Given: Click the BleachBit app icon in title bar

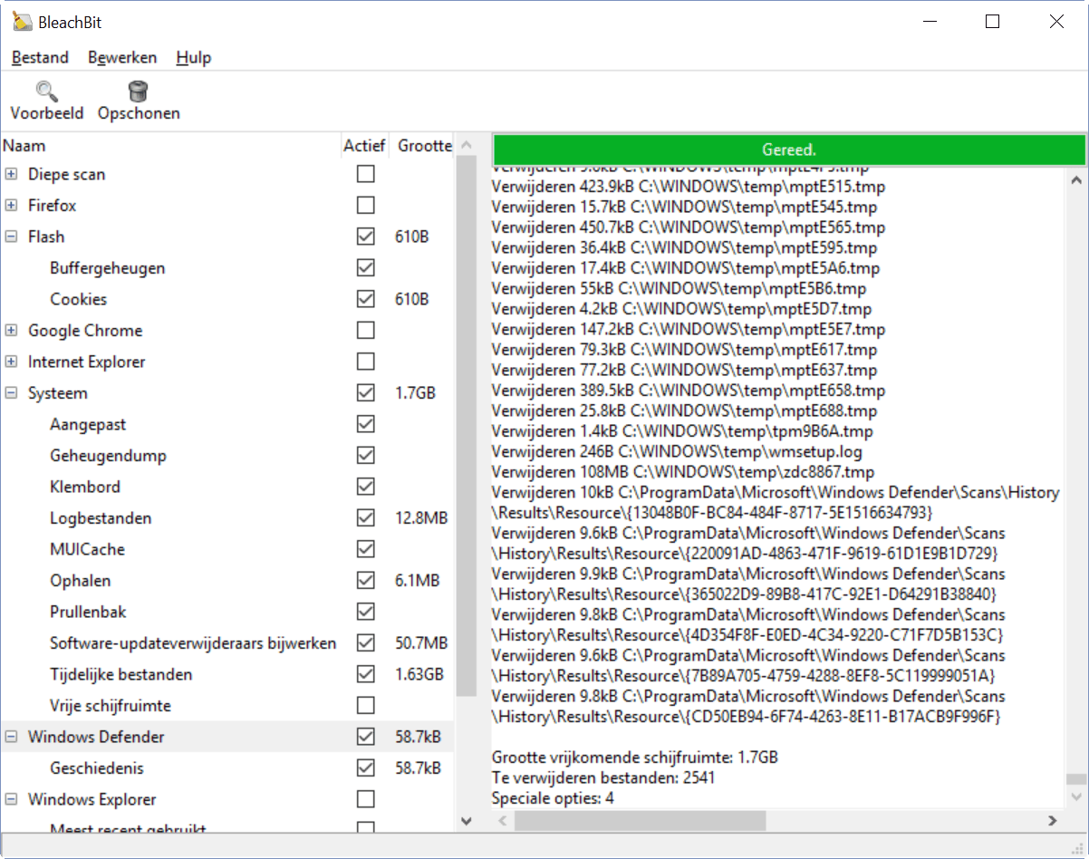Looking at the screenshot, I should [x=23, y=22].
